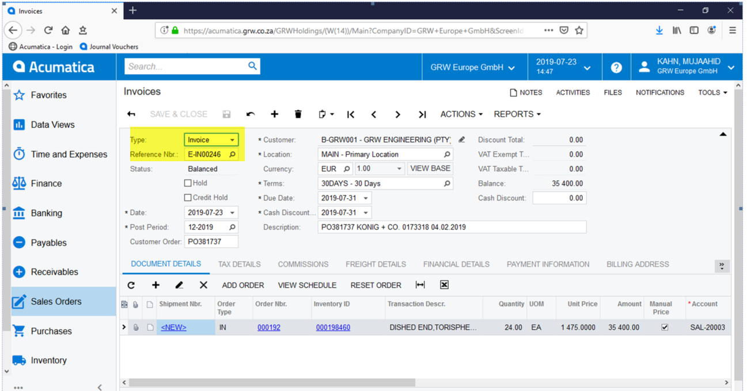Viewport: 747px width, 391px height.
Task: Open order number 000192 link
Action: click(x=268, y=328)
